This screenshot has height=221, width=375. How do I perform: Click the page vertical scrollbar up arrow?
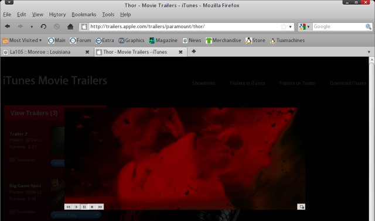pos(371,60)
